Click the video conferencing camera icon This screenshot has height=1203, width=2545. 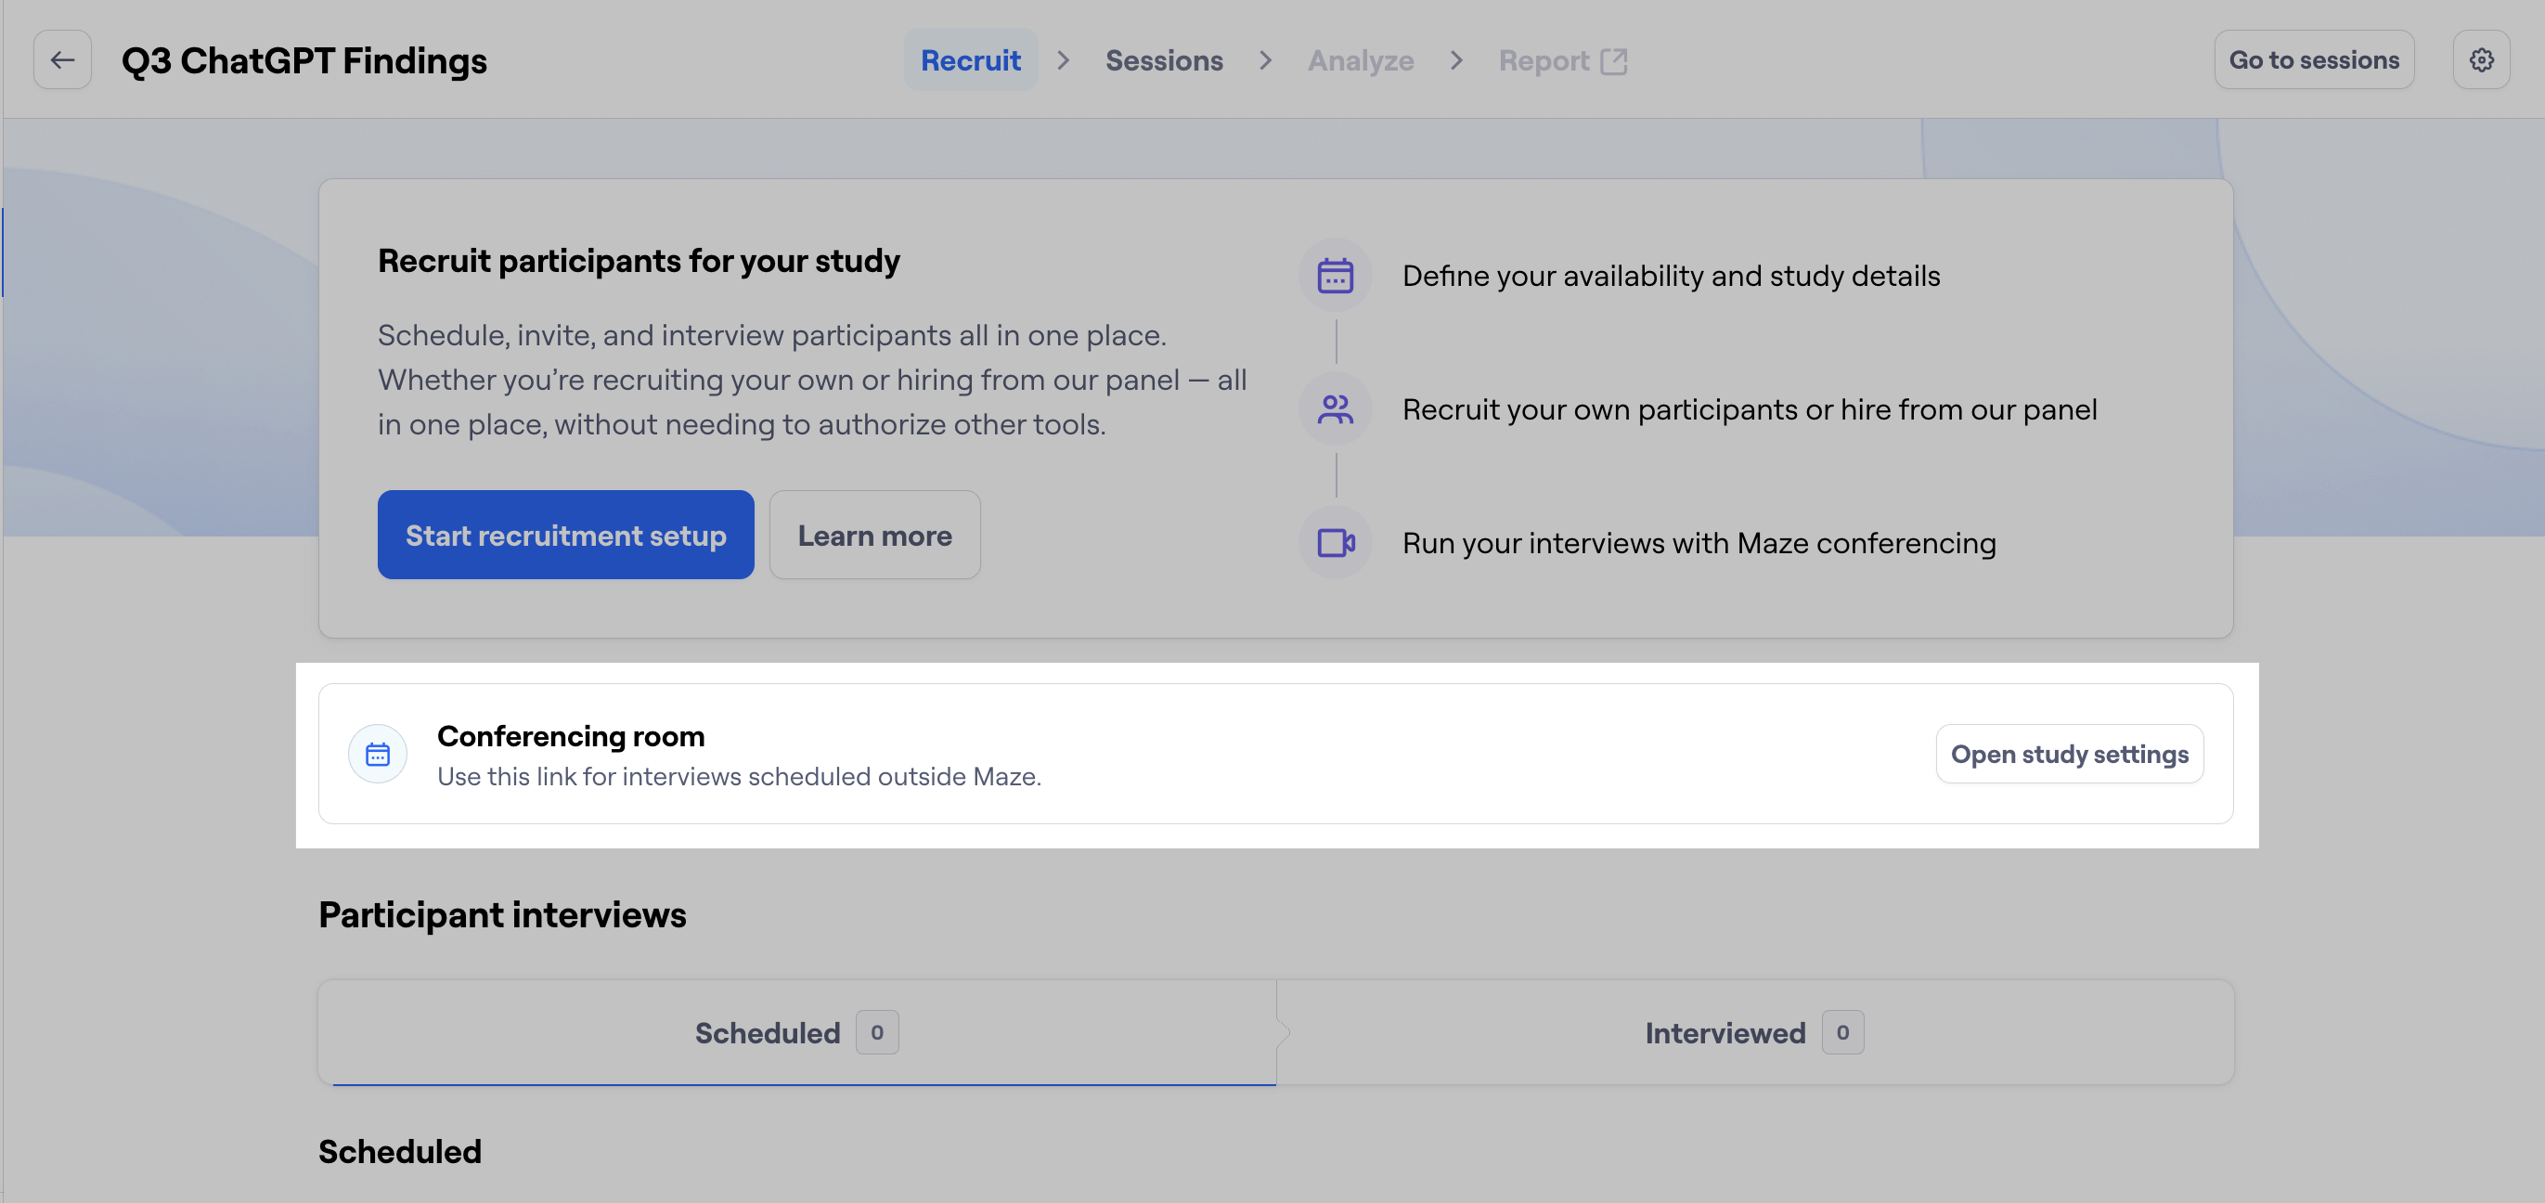coord(1335,542)
